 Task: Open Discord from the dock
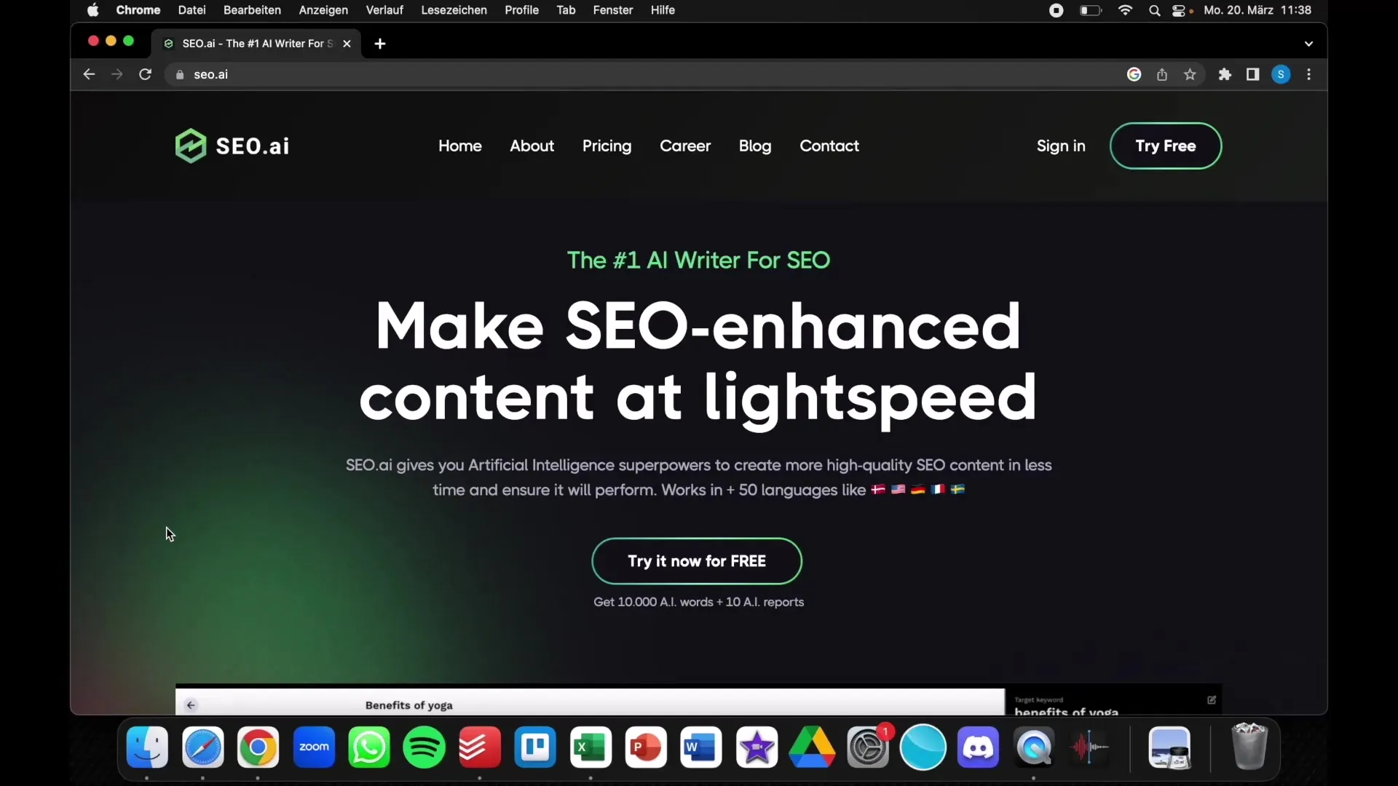point(977,747)
